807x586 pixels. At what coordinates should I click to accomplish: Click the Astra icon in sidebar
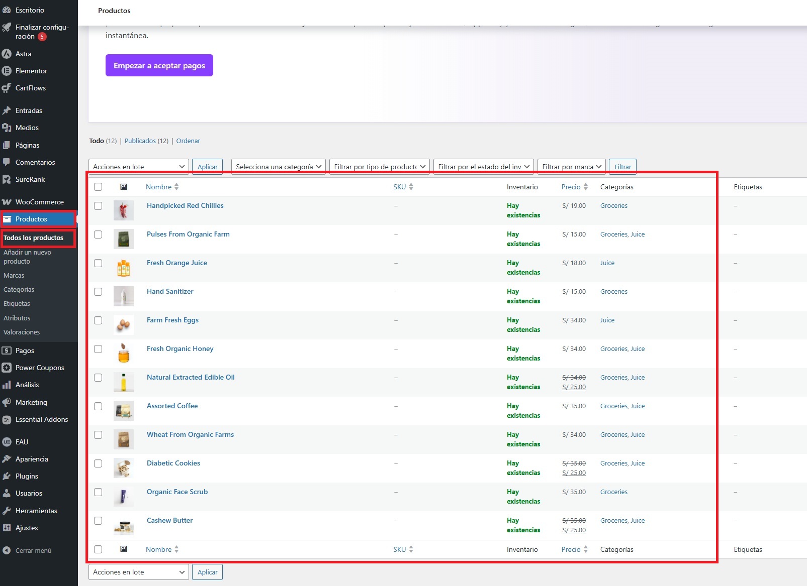[7, 54]
